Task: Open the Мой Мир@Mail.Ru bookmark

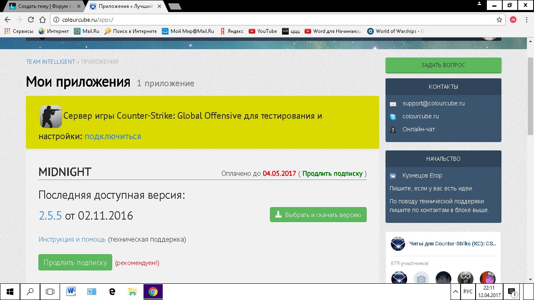Action: click(x=188, y=31)
